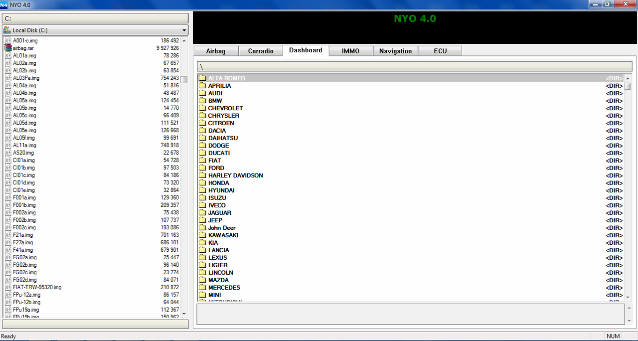Click the FIAT folder icon

tap(202, 161)
